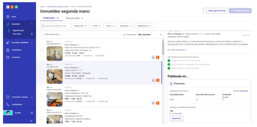
Task: Click the 'Tu perfil' label
Action: point(18,113)
